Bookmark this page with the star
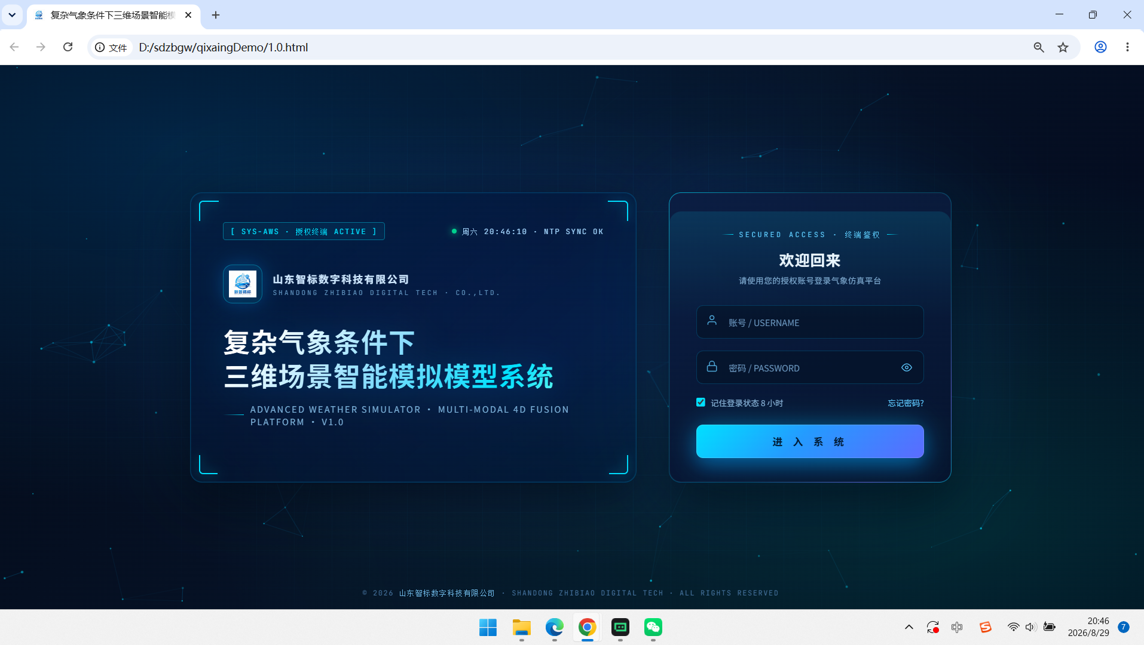Screen dimensions: 1144x645 [x=1063, y=47]
